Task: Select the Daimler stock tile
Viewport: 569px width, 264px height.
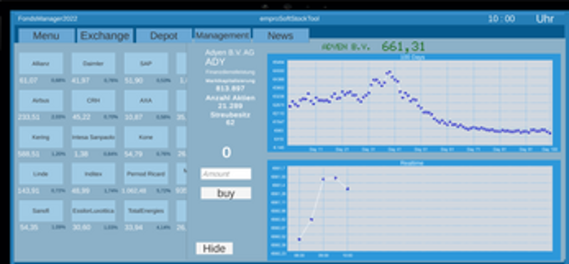Action: [x=93, y=63]
